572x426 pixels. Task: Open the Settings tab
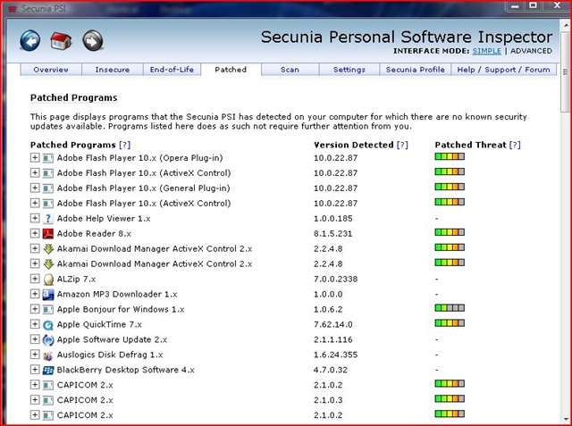(349, 70)
